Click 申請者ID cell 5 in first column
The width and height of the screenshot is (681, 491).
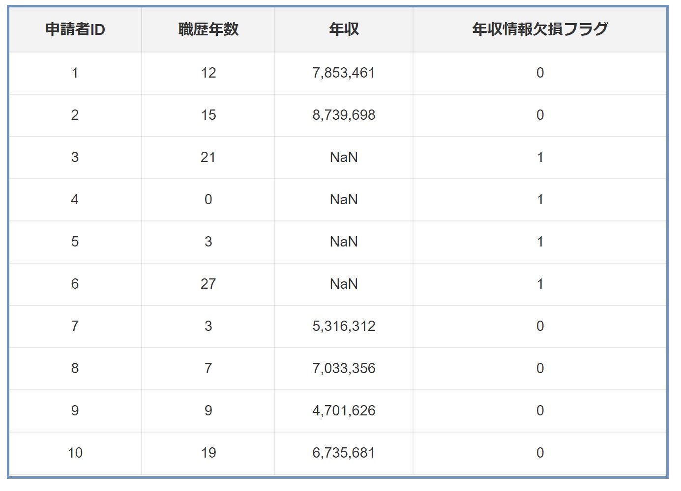coord(75,242)
